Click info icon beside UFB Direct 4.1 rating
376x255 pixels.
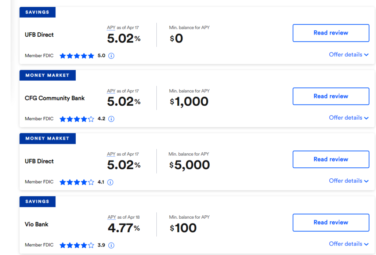click(111, 182)
